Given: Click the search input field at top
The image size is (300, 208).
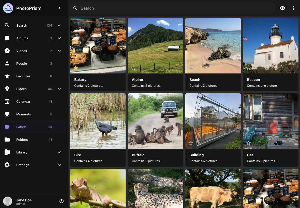Looking at the screenshot, I should pos(173,8).
